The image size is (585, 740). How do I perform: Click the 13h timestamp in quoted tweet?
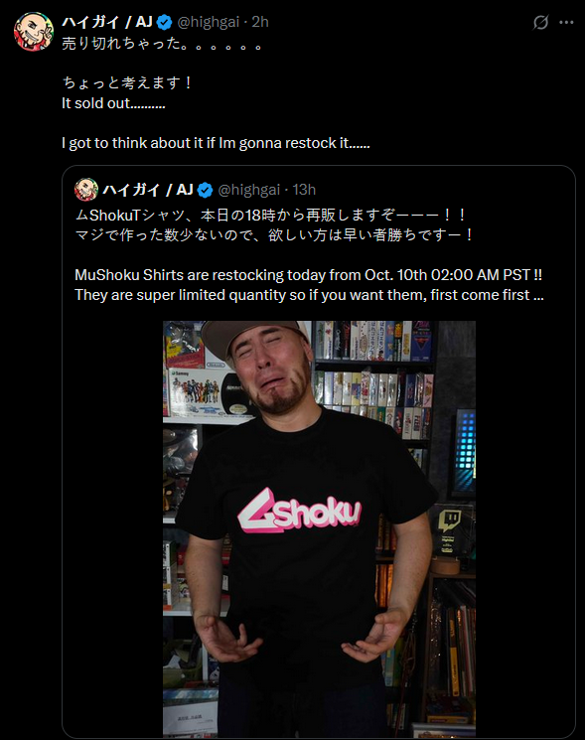click(x=304, y=190)
